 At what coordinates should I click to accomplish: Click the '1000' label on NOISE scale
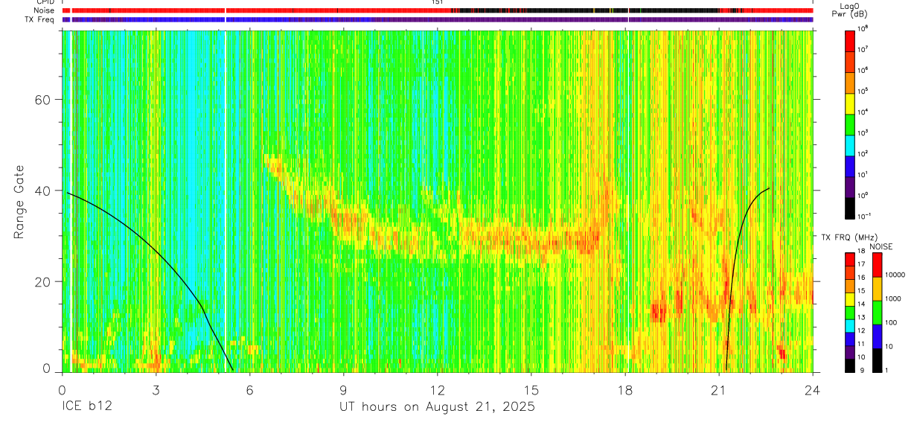pyautogui.click(x=893, y=299)
